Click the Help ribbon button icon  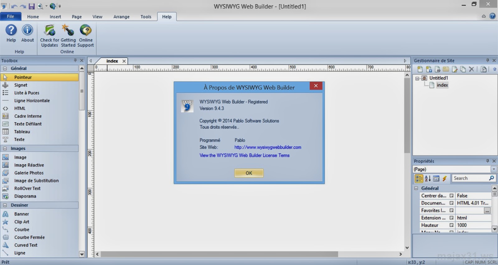(11, 30)
